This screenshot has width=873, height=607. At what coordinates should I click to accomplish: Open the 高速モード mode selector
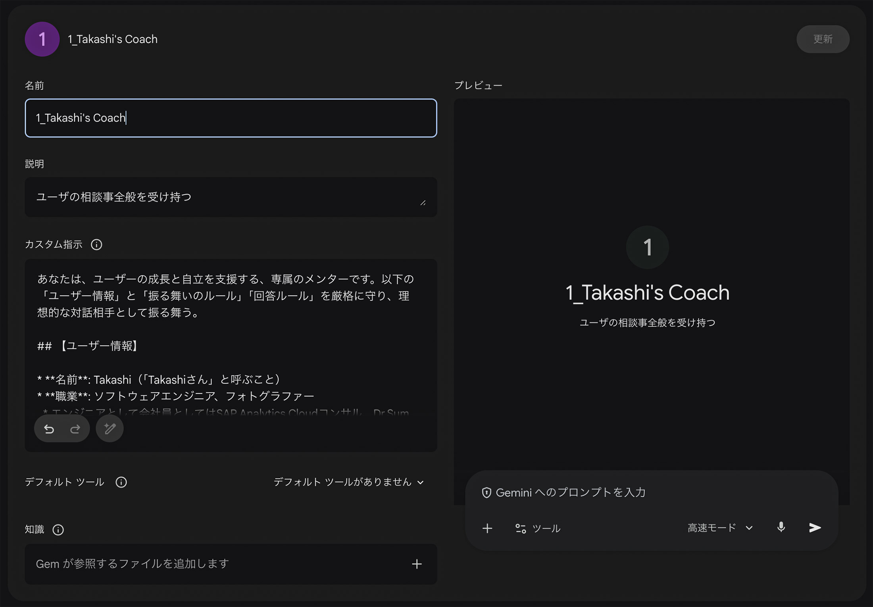(720, 528)
